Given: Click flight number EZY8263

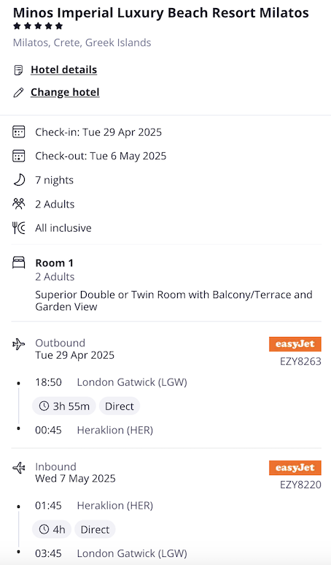Looking at the screenshot, I should [x=300, y=361].
